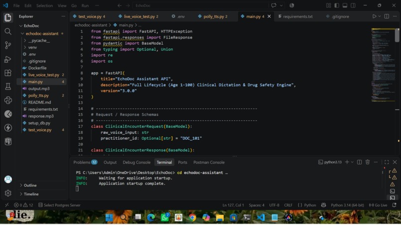Add a new terminal with plus icon
The image size is (401, 225).
tap(347, 162)
